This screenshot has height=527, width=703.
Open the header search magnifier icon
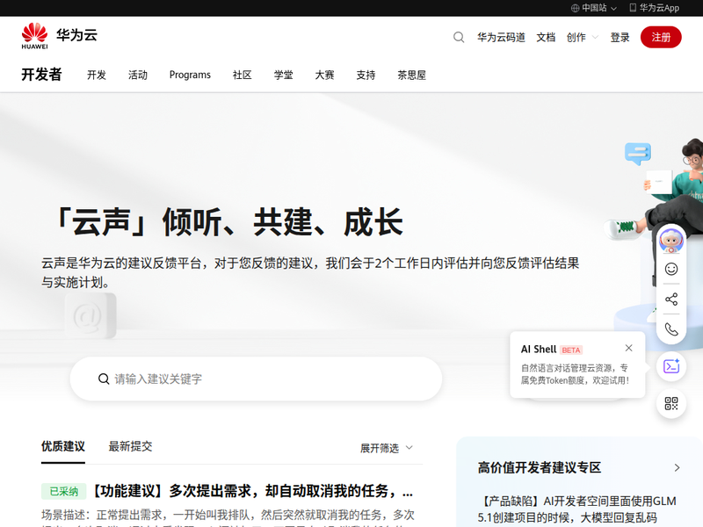(458, 37)
